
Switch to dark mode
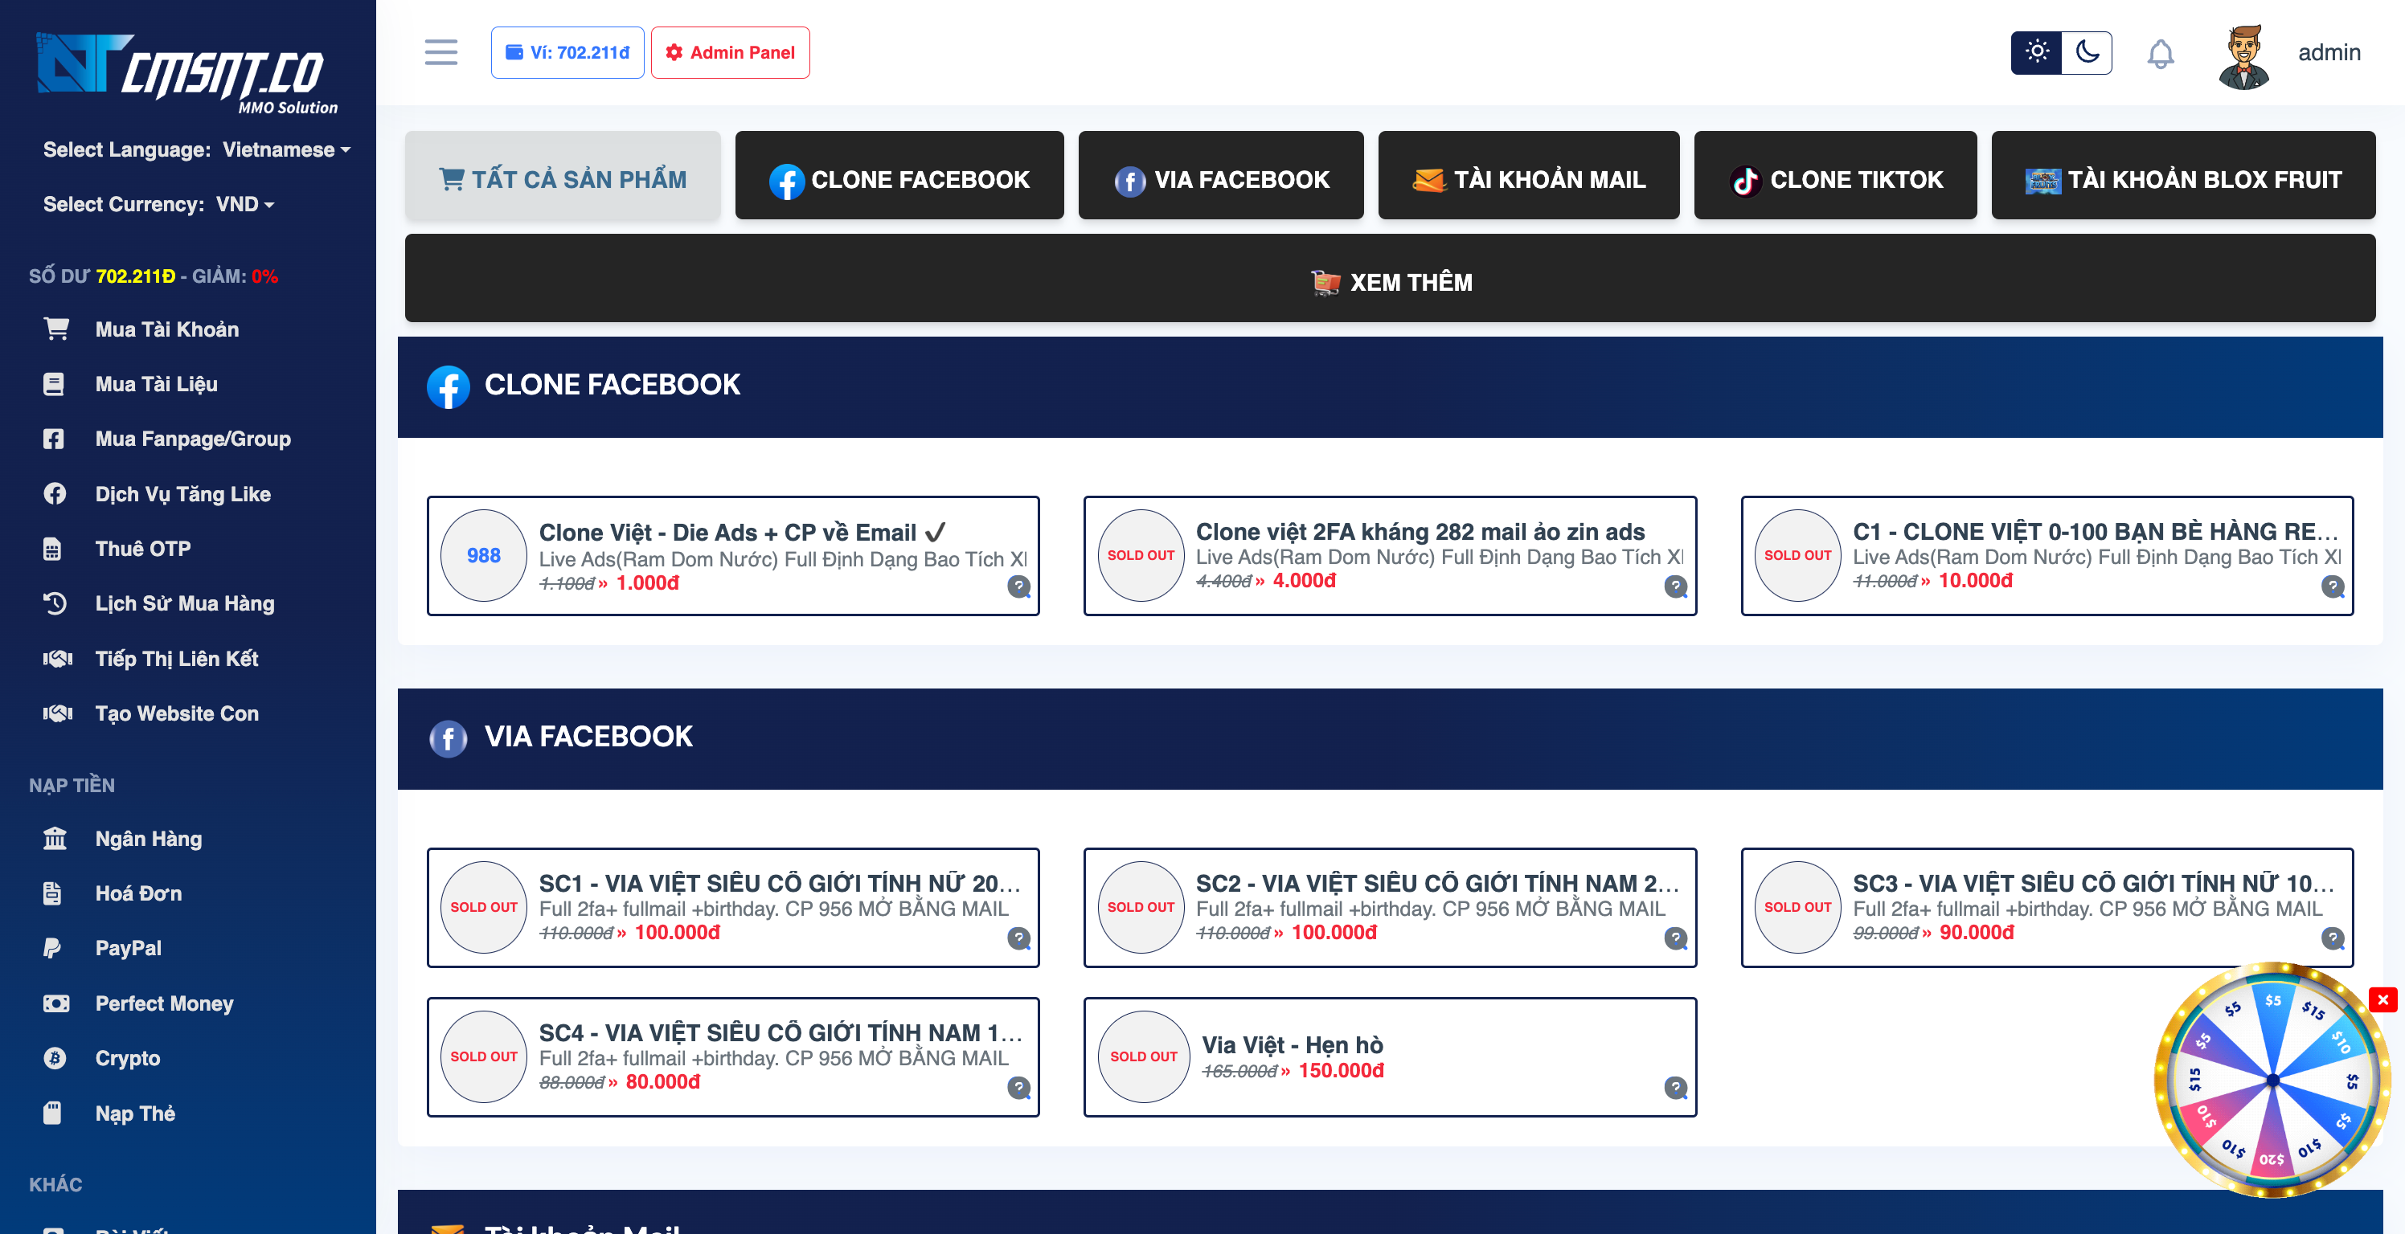coord(2087,52)
